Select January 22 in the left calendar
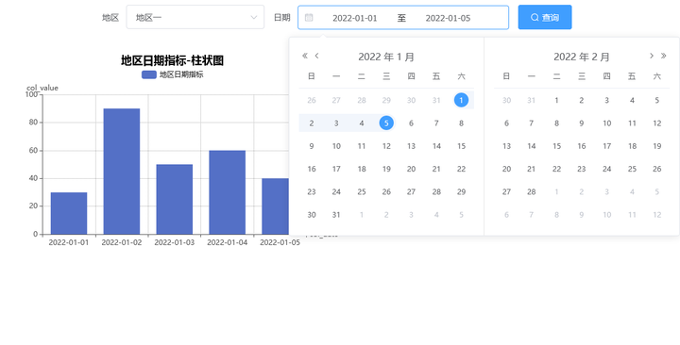The height and width of the screenshot is (345, 680). click(x=461, y=170)
